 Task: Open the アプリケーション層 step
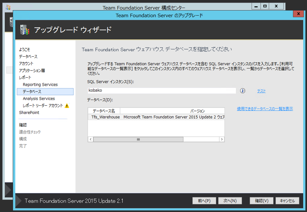click(x=32, y=70)
